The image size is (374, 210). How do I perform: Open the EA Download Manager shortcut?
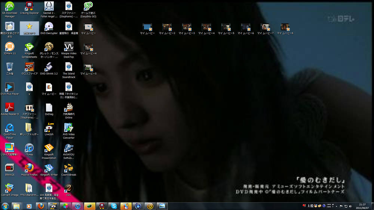pyautogui.click(x=10, y=10)
